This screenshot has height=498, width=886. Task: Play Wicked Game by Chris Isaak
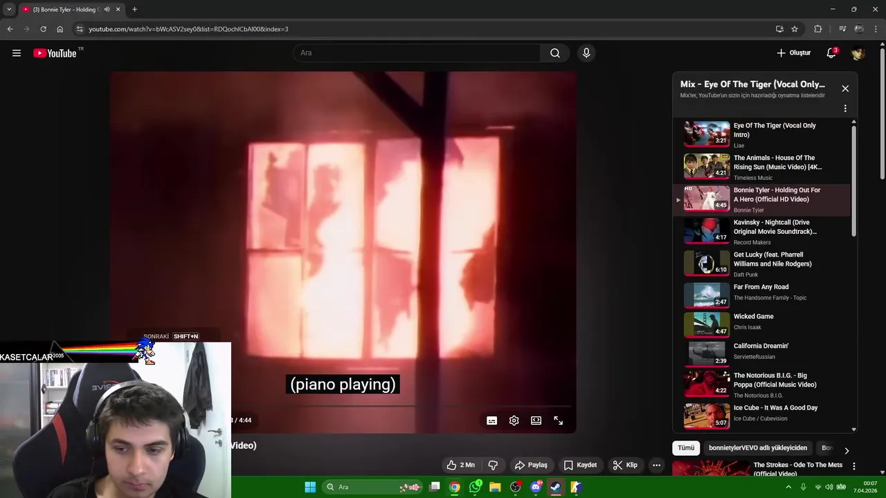[761, 324]
